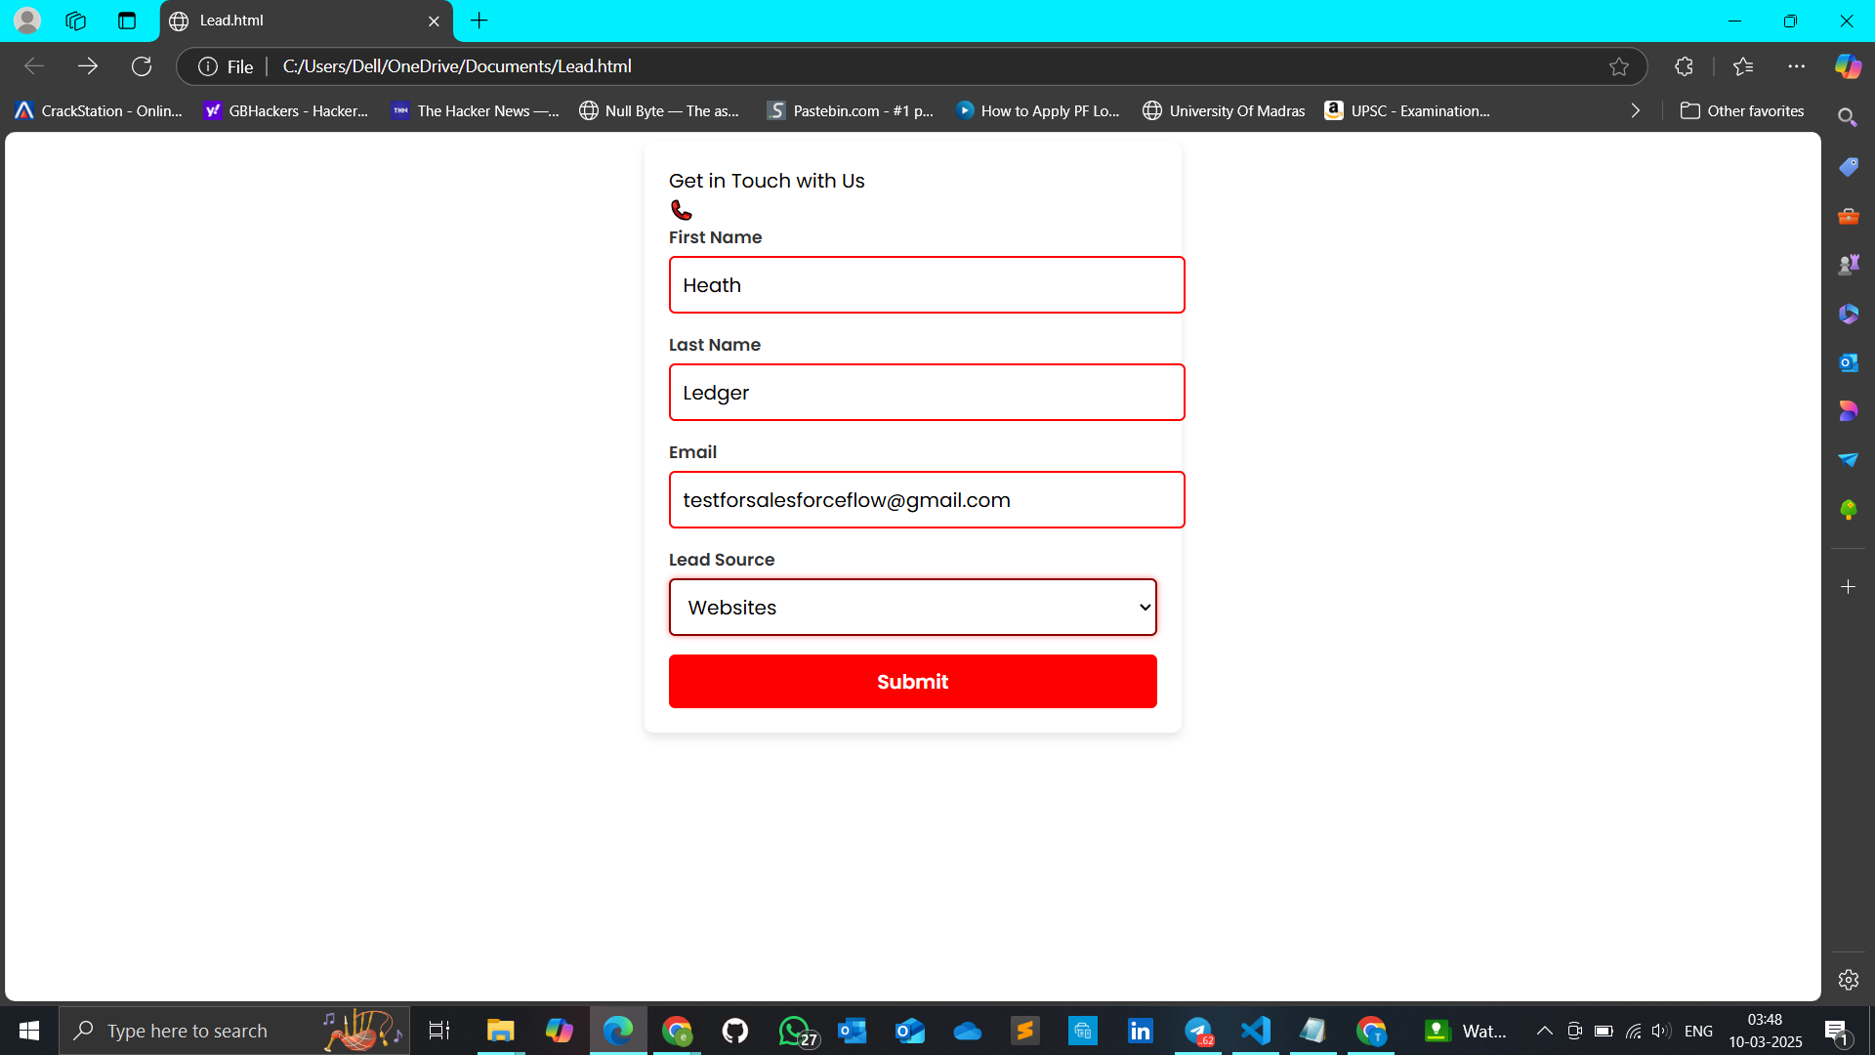Open the Outlook icon in the Edge sidebar
1875x1055 pixels.
1848,362
